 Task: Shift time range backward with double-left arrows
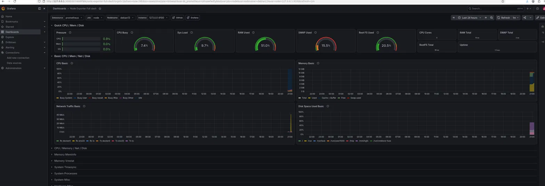click(x=454, y=18)
